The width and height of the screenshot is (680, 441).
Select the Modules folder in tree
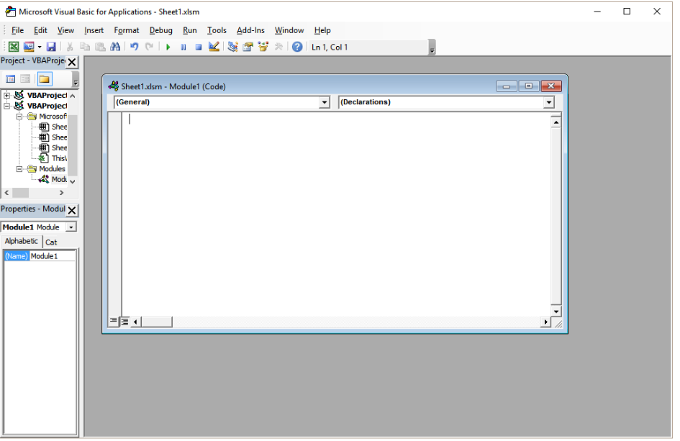pos(46,168)
